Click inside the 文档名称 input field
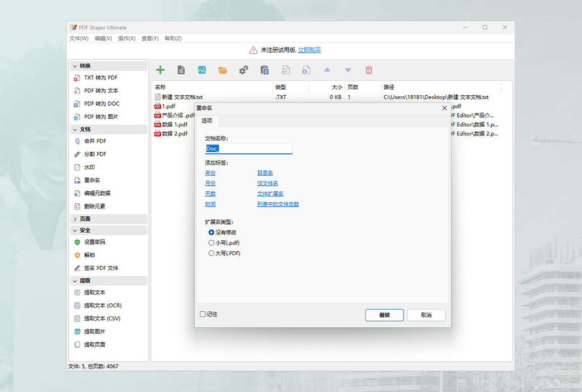This screenshot has width=582, height=392. click(248, 148)
